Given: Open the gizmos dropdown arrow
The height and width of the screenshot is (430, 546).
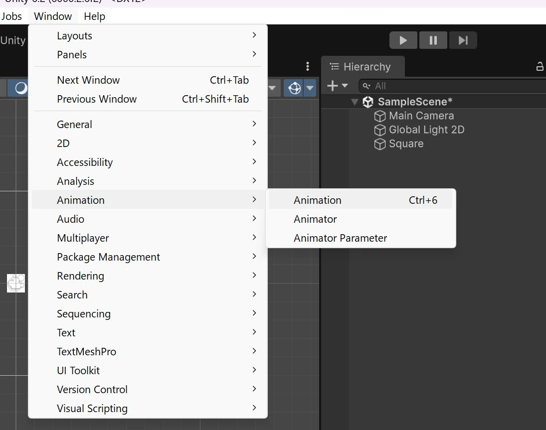Looking at the screenshot, I should (x=310, y=88).
